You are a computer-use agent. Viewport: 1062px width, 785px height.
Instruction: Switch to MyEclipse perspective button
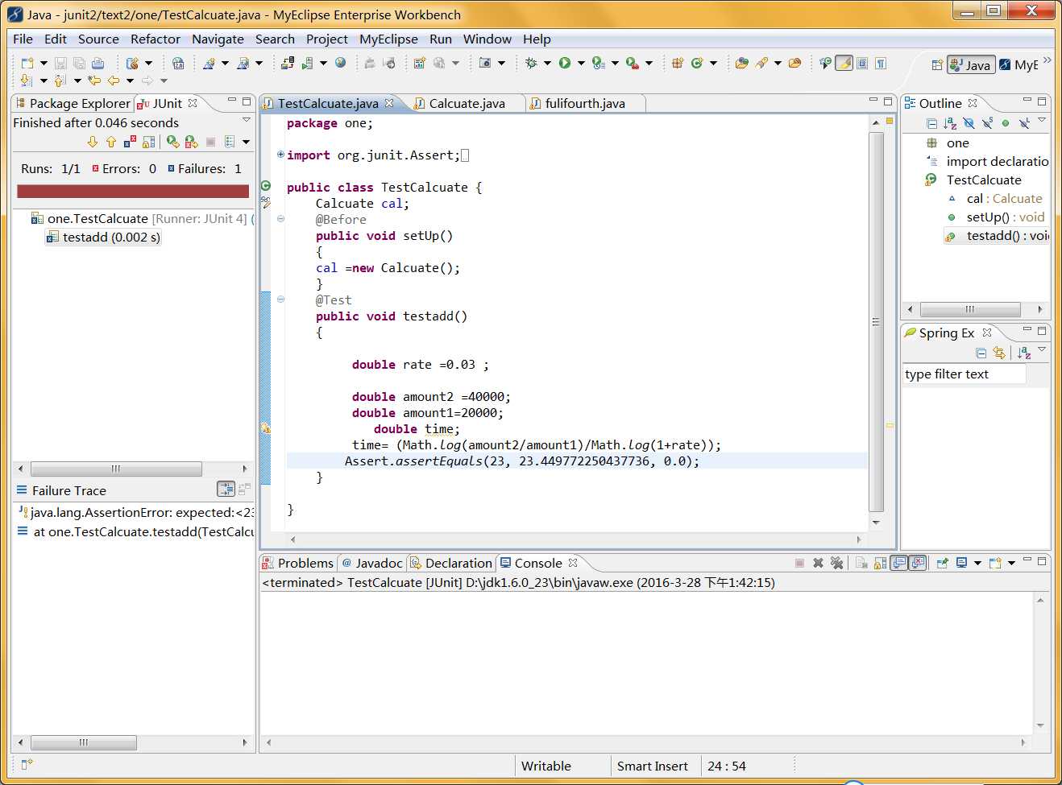tap(1019, 65)
